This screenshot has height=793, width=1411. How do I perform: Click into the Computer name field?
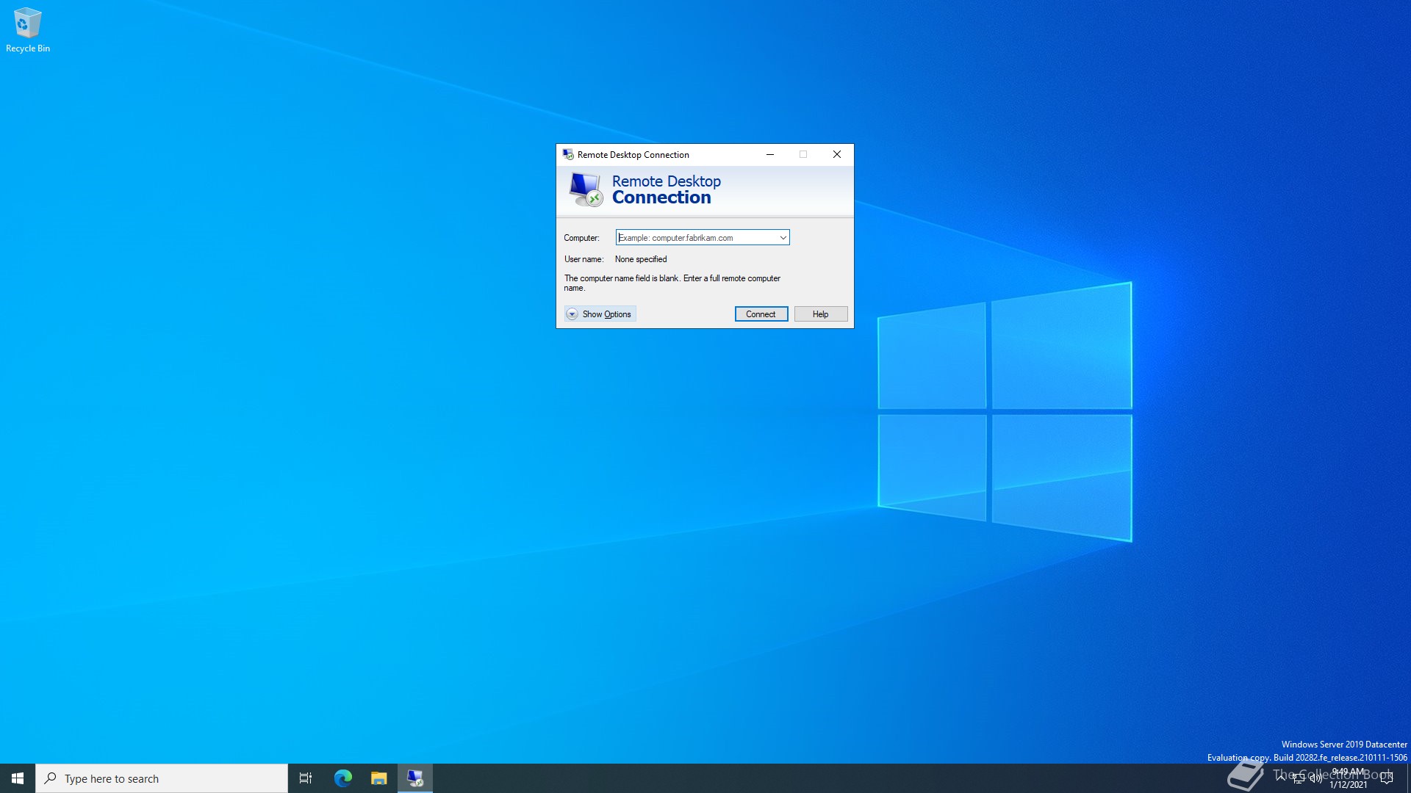pos(694,238)
